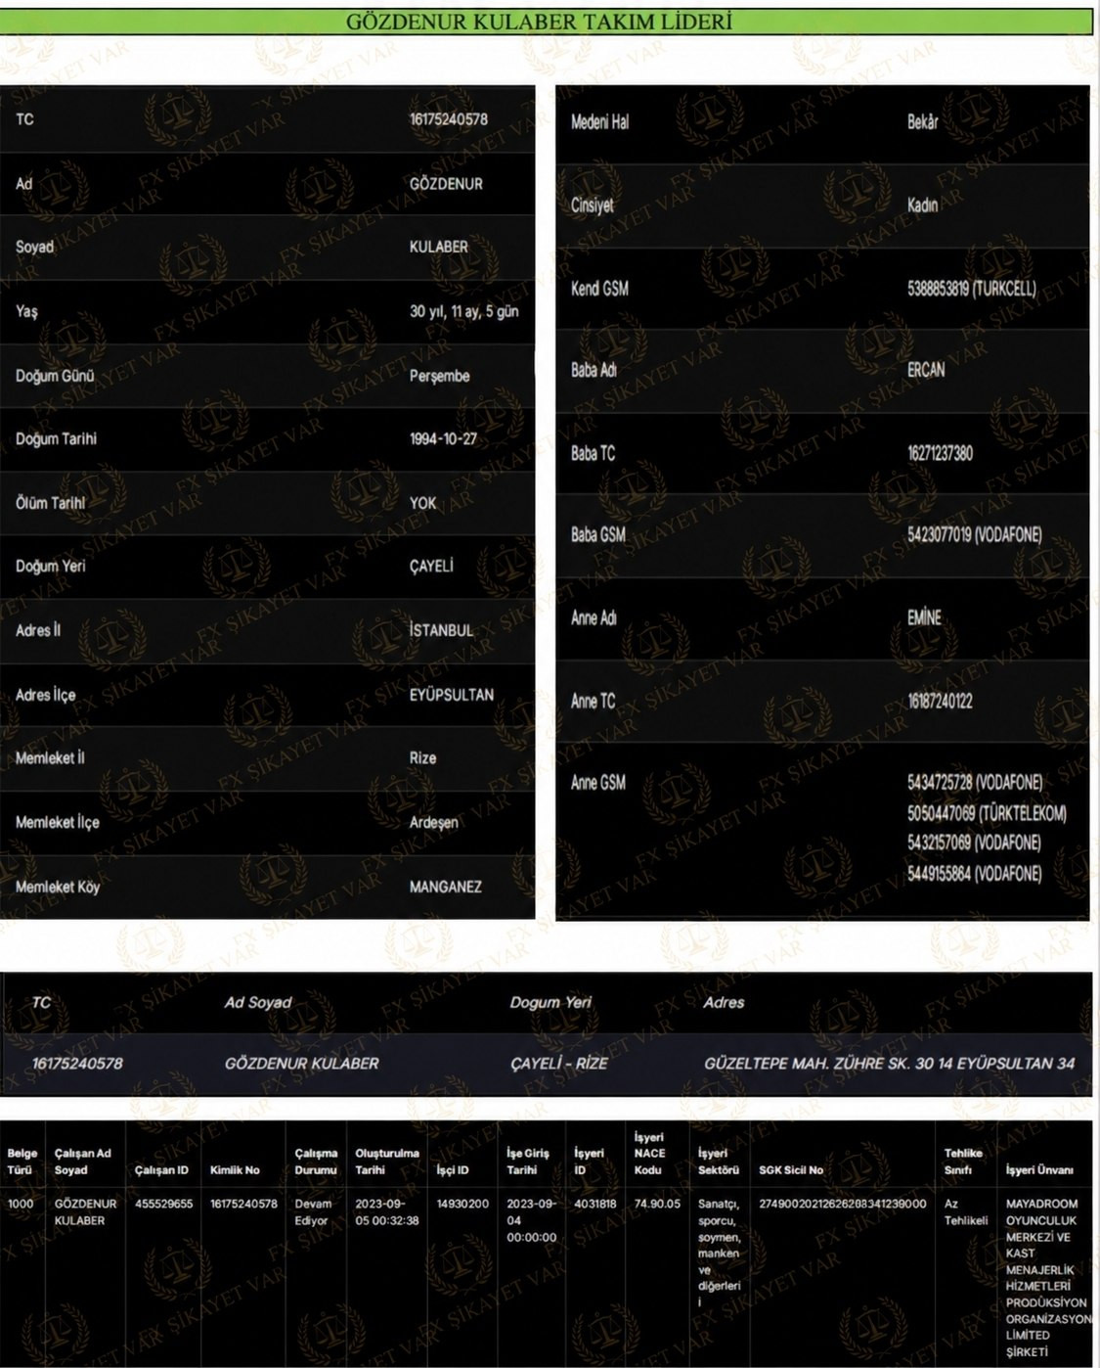Select the "Doğum Günü" label

pyautogui.click(x=55, y=376)
